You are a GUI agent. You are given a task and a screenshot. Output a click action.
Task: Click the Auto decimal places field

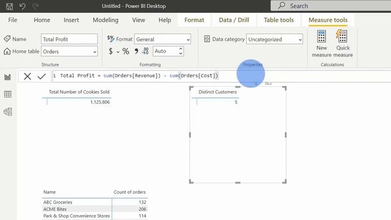tap(166, 51)
